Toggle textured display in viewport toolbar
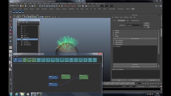This screenshot has width=171, height=96. click(44, 17)
